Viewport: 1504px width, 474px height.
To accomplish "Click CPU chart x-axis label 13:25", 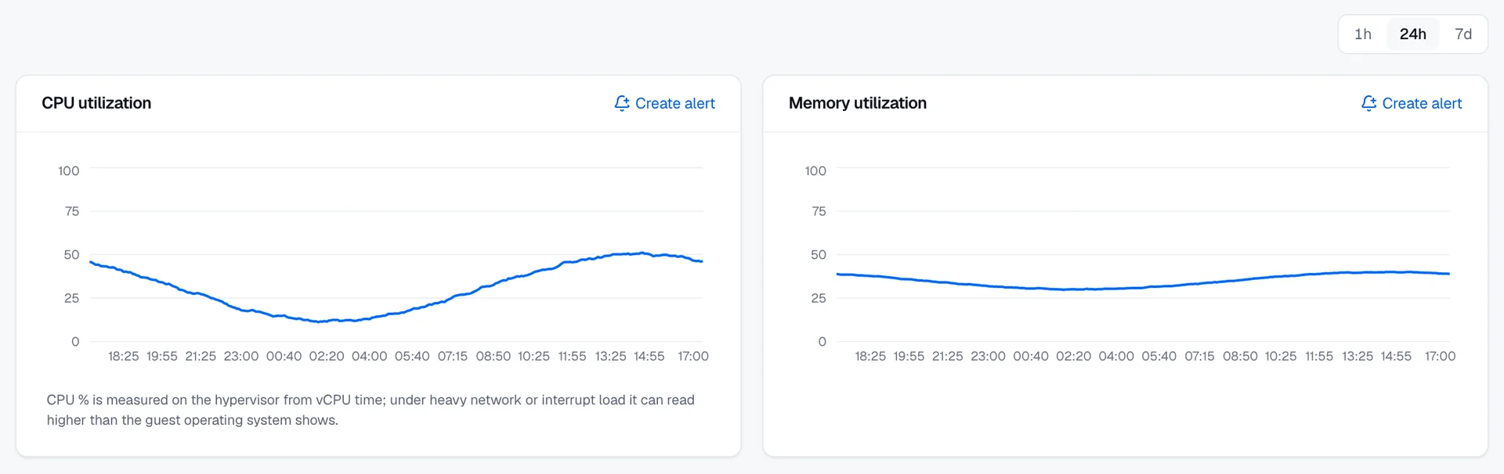I will (610, 357).
